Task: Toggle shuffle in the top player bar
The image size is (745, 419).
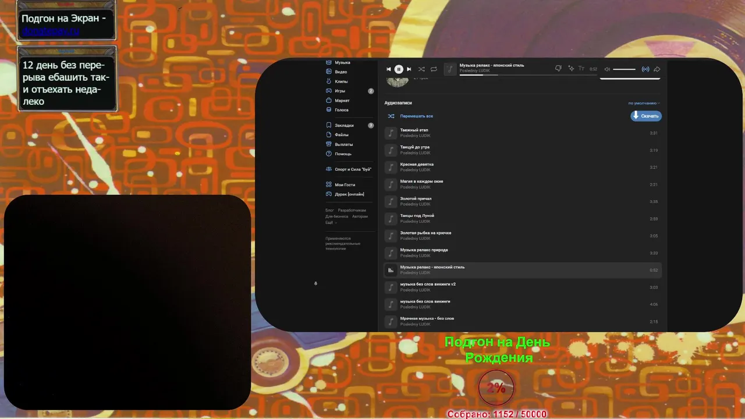Action: [x=421, y=69]
